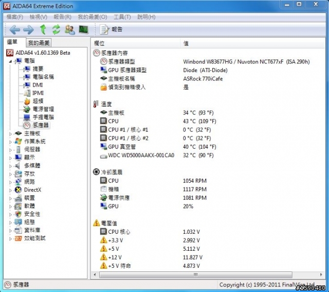
Task: Click the 報告 report toolbar button
Action: pyautogui.click(x=111, y=29)
